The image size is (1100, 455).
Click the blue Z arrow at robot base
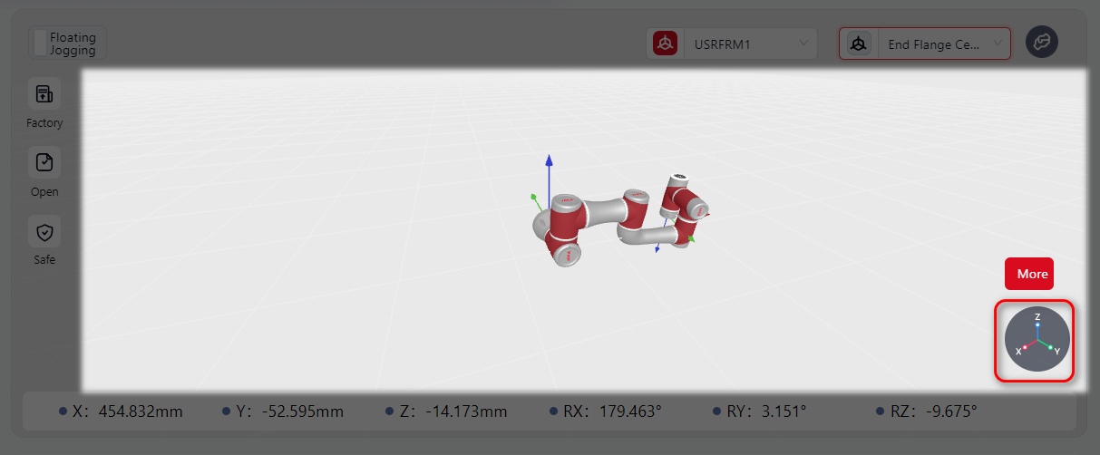549,163
